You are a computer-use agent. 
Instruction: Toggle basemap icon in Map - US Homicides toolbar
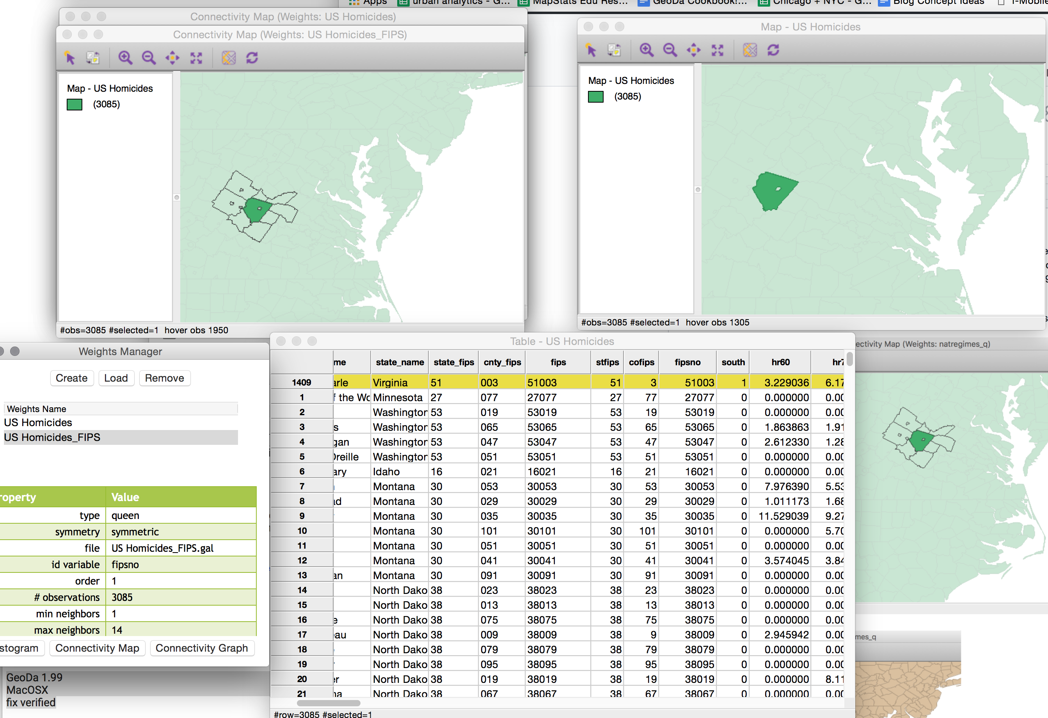[750, 50]
